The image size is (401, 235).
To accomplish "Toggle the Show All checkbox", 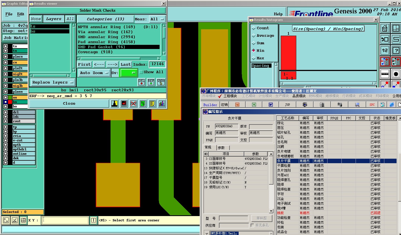I will click(x=141, y=72).
